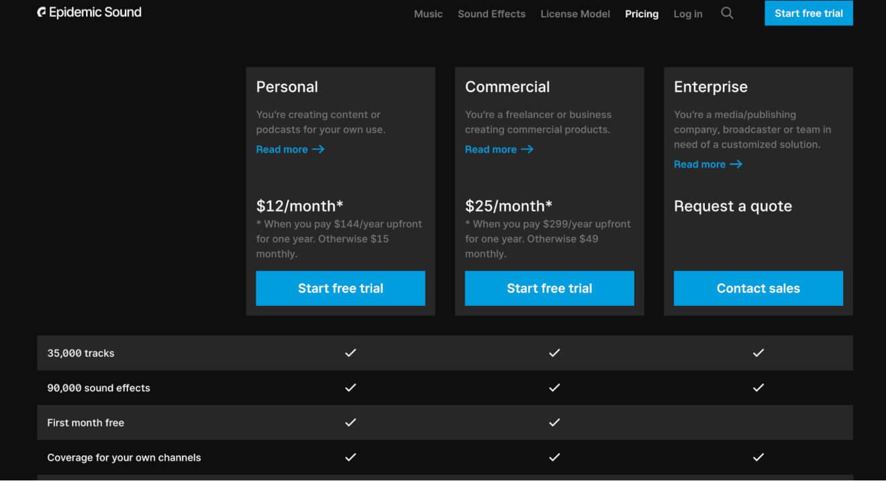
Task: Open Sound Effects in the navigation
Action: coord(491,13)
